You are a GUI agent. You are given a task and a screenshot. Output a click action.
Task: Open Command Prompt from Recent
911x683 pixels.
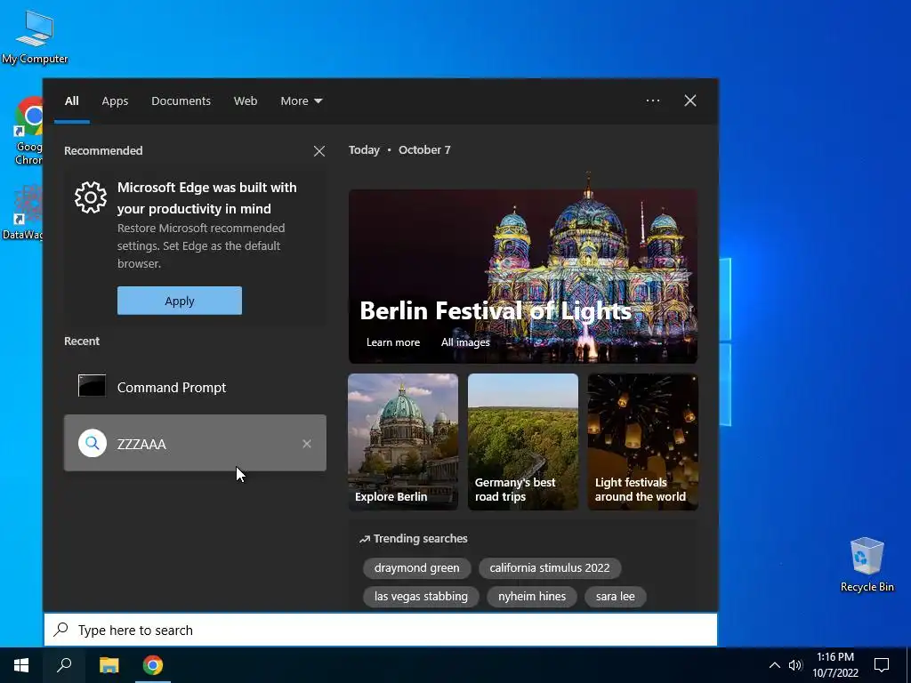pyautogui.click(x=195, y=388)
